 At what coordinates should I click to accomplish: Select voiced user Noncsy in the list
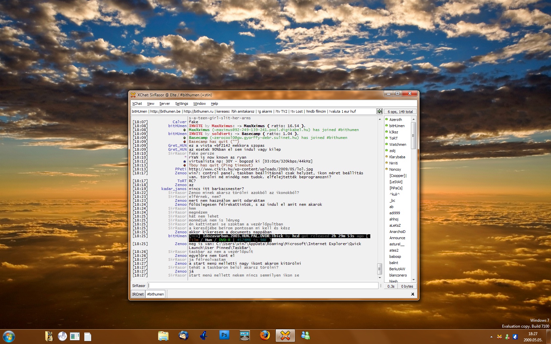tap(395, 169)
